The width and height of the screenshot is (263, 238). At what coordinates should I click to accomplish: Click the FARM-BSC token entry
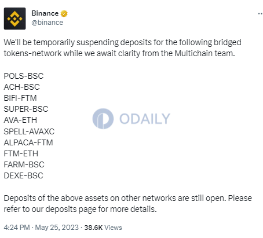click(x=24, y=164)
